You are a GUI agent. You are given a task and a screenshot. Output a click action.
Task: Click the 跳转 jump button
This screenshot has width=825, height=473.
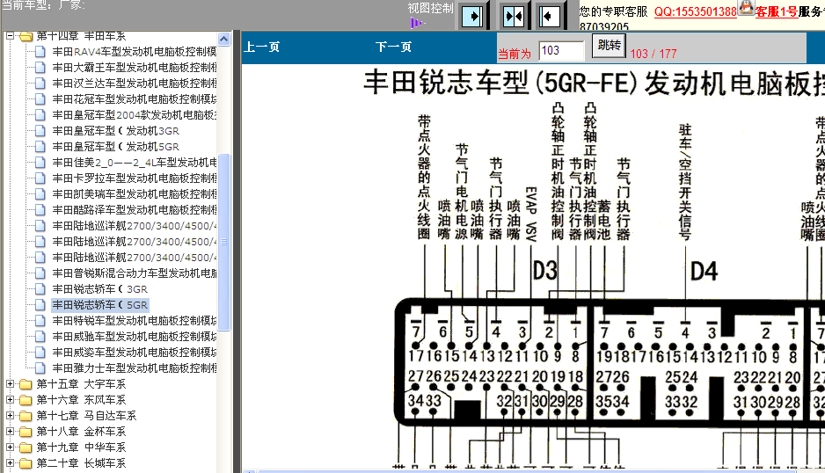tap(609, 45)
